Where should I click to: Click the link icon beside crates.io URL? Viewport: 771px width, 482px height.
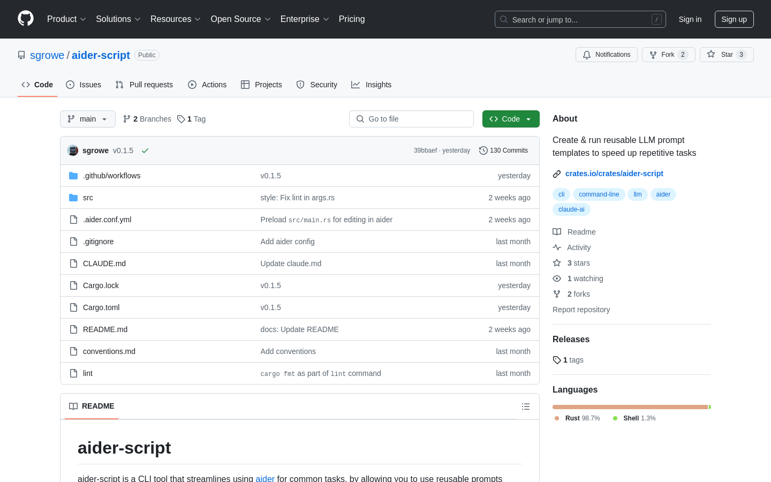pyautogui.click(x=557, y=174)
